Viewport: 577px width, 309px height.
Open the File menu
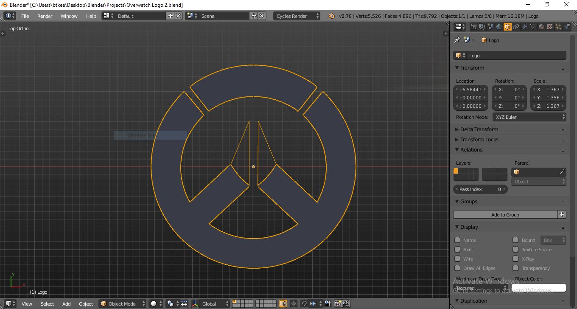(25, 16)
